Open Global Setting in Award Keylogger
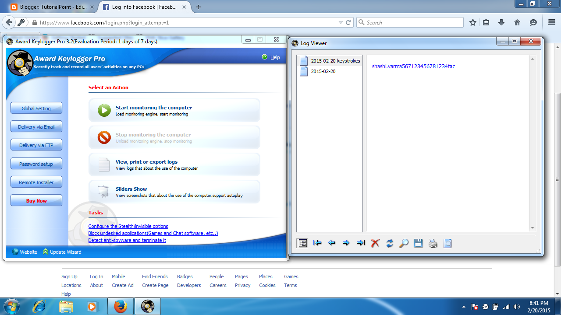Image resolution: width=561 pixels, height=315 pixels. pyautogui.click(x=36, y=108)
